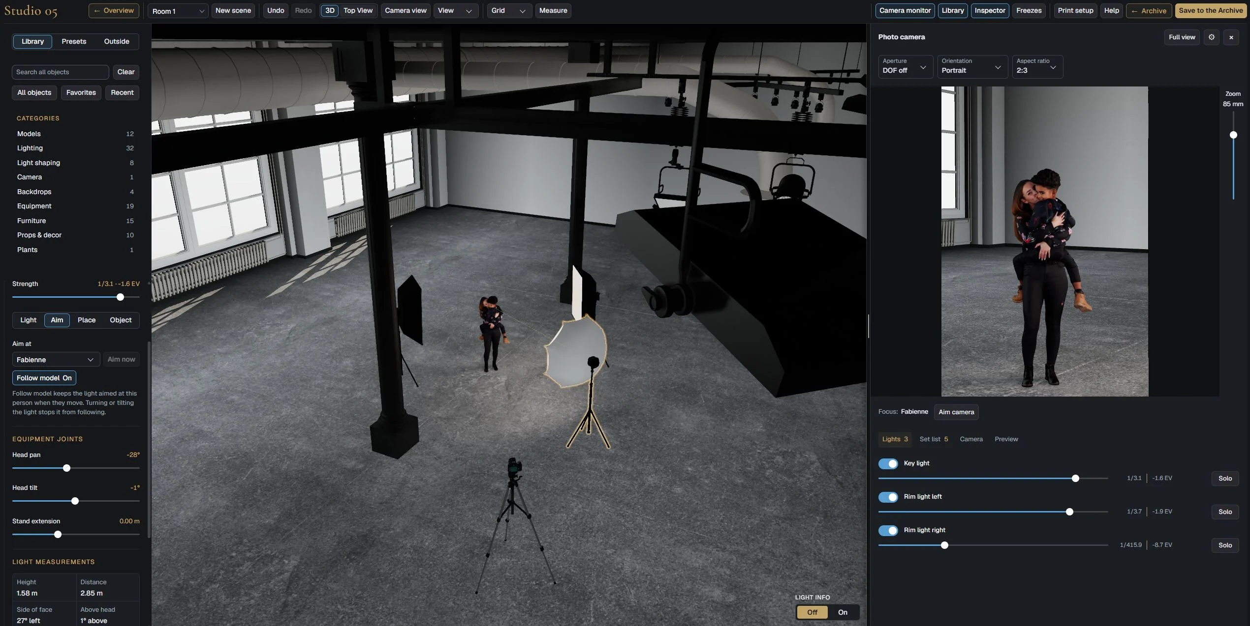The height and width of the screenshot is (626, 1250).
Task: Click the Zoom vertical slider handle
Action: [1233, 135]
